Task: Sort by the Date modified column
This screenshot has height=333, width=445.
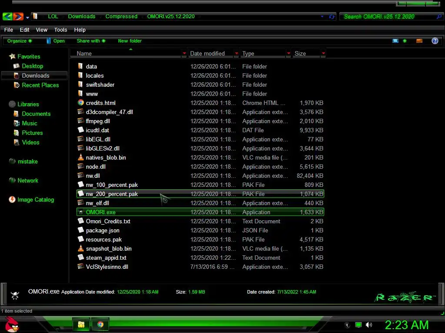Action: [211, 53]
